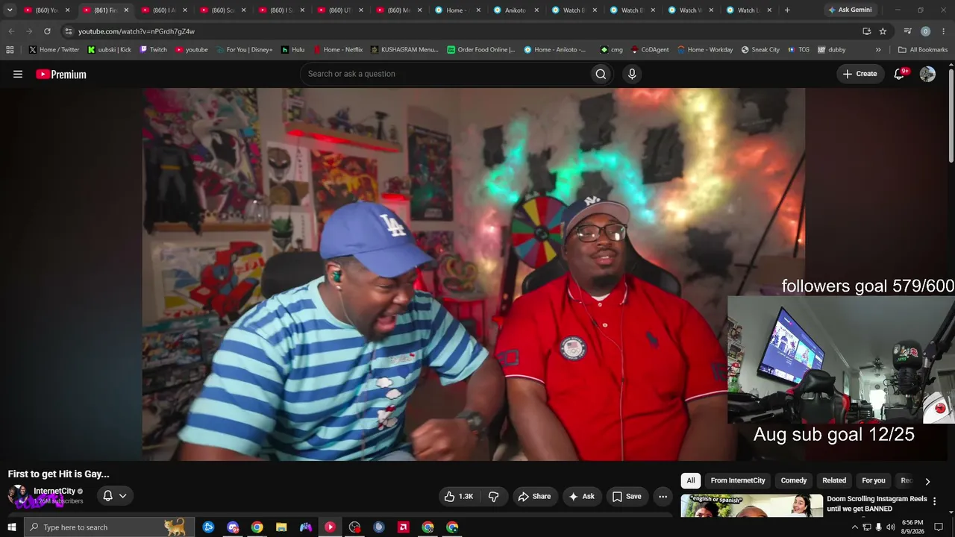Switch to the first YouTube browser tab

coord(46,10)
